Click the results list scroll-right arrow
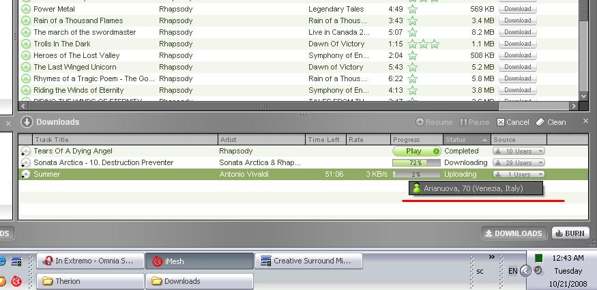Screen dimensions: 597x290 [573, 106]
